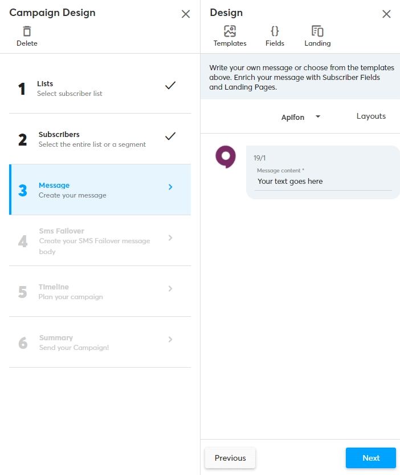Open the Landing pages icon
Image resolution: width=400 pixels, height=475 pixels.
tap(317, 31)
